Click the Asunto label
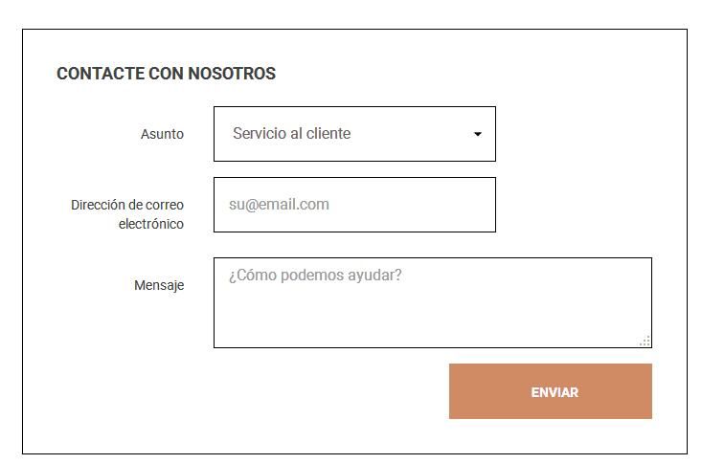 pos(162,134)
